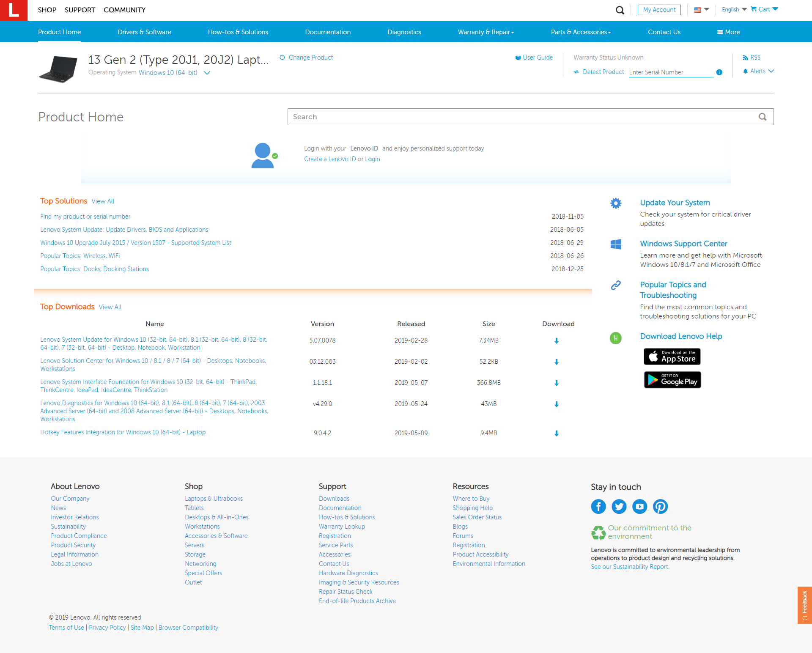Click the chain-link Popular Topics icon
The width and height of the screenshot is (812, 653).
click(x=616, y=285)
